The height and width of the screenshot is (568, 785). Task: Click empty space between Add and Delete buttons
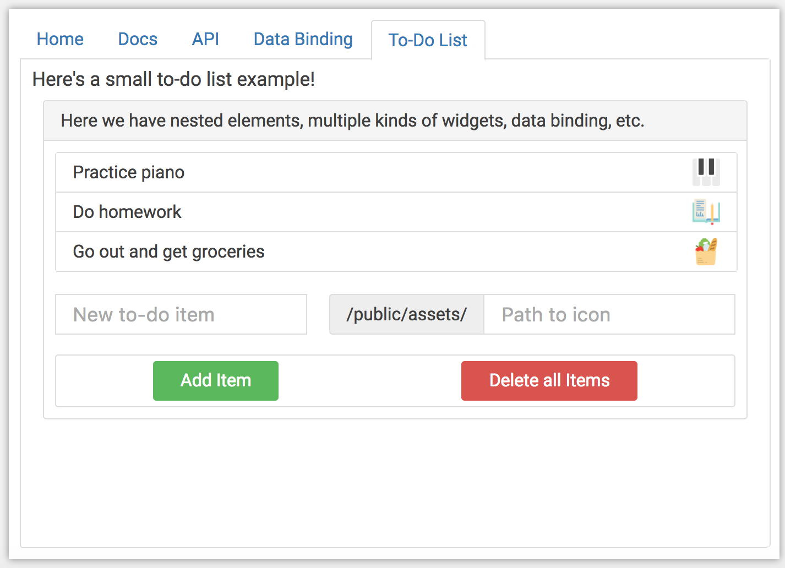pyautogui.click(x=370, y=381)
